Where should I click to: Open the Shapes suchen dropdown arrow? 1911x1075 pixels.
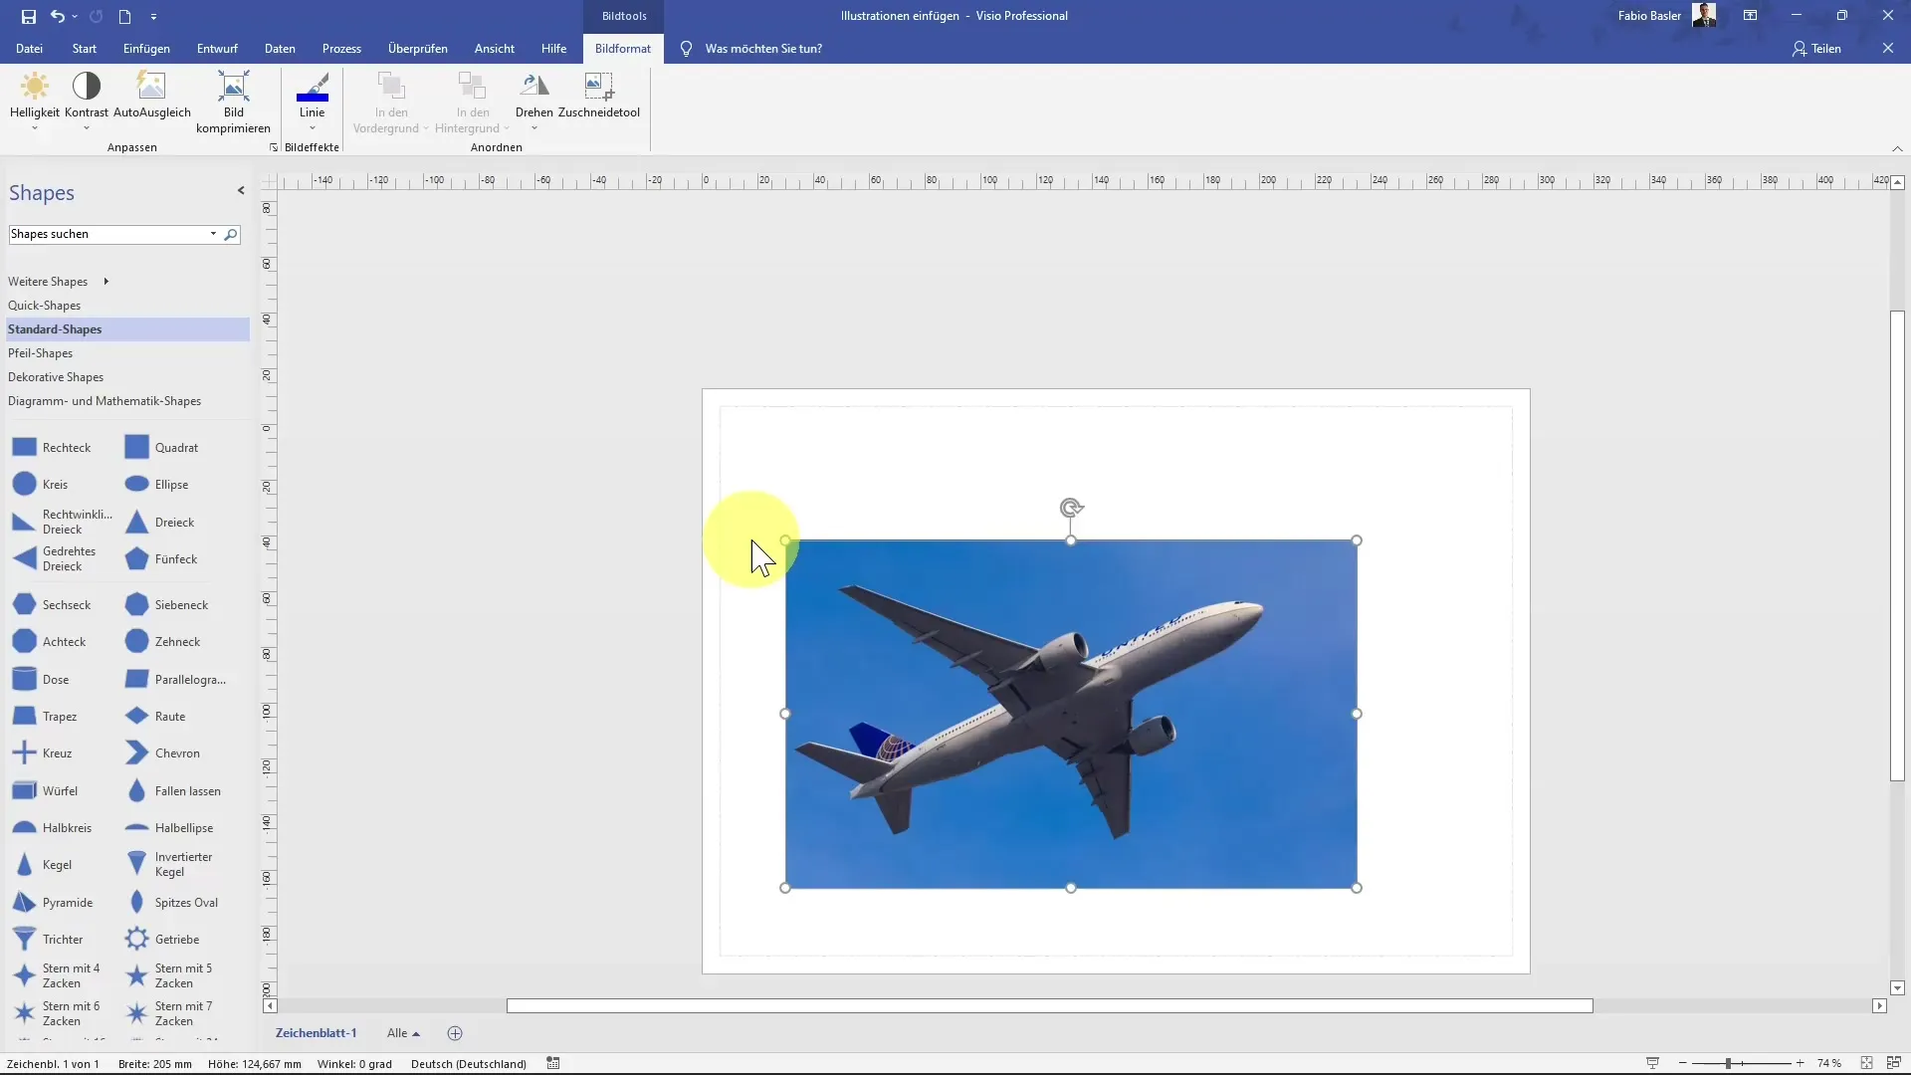pyautogui.click(x=213, y=235)
